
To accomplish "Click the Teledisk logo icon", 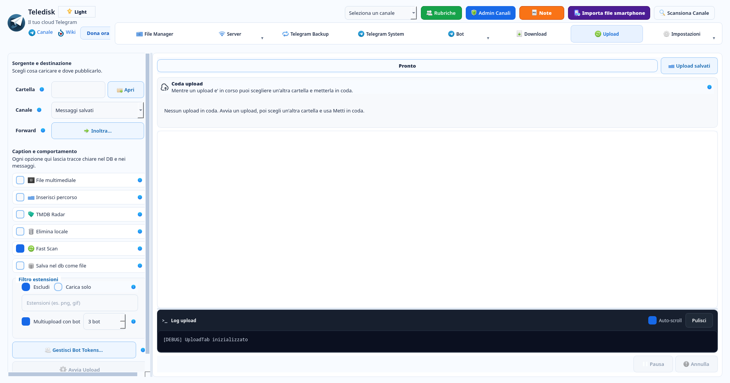I will (x=16, y=23).
